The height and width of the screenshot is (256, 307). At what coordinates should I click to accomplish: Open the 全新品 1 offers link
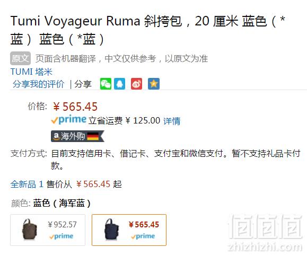click(27, 184)
